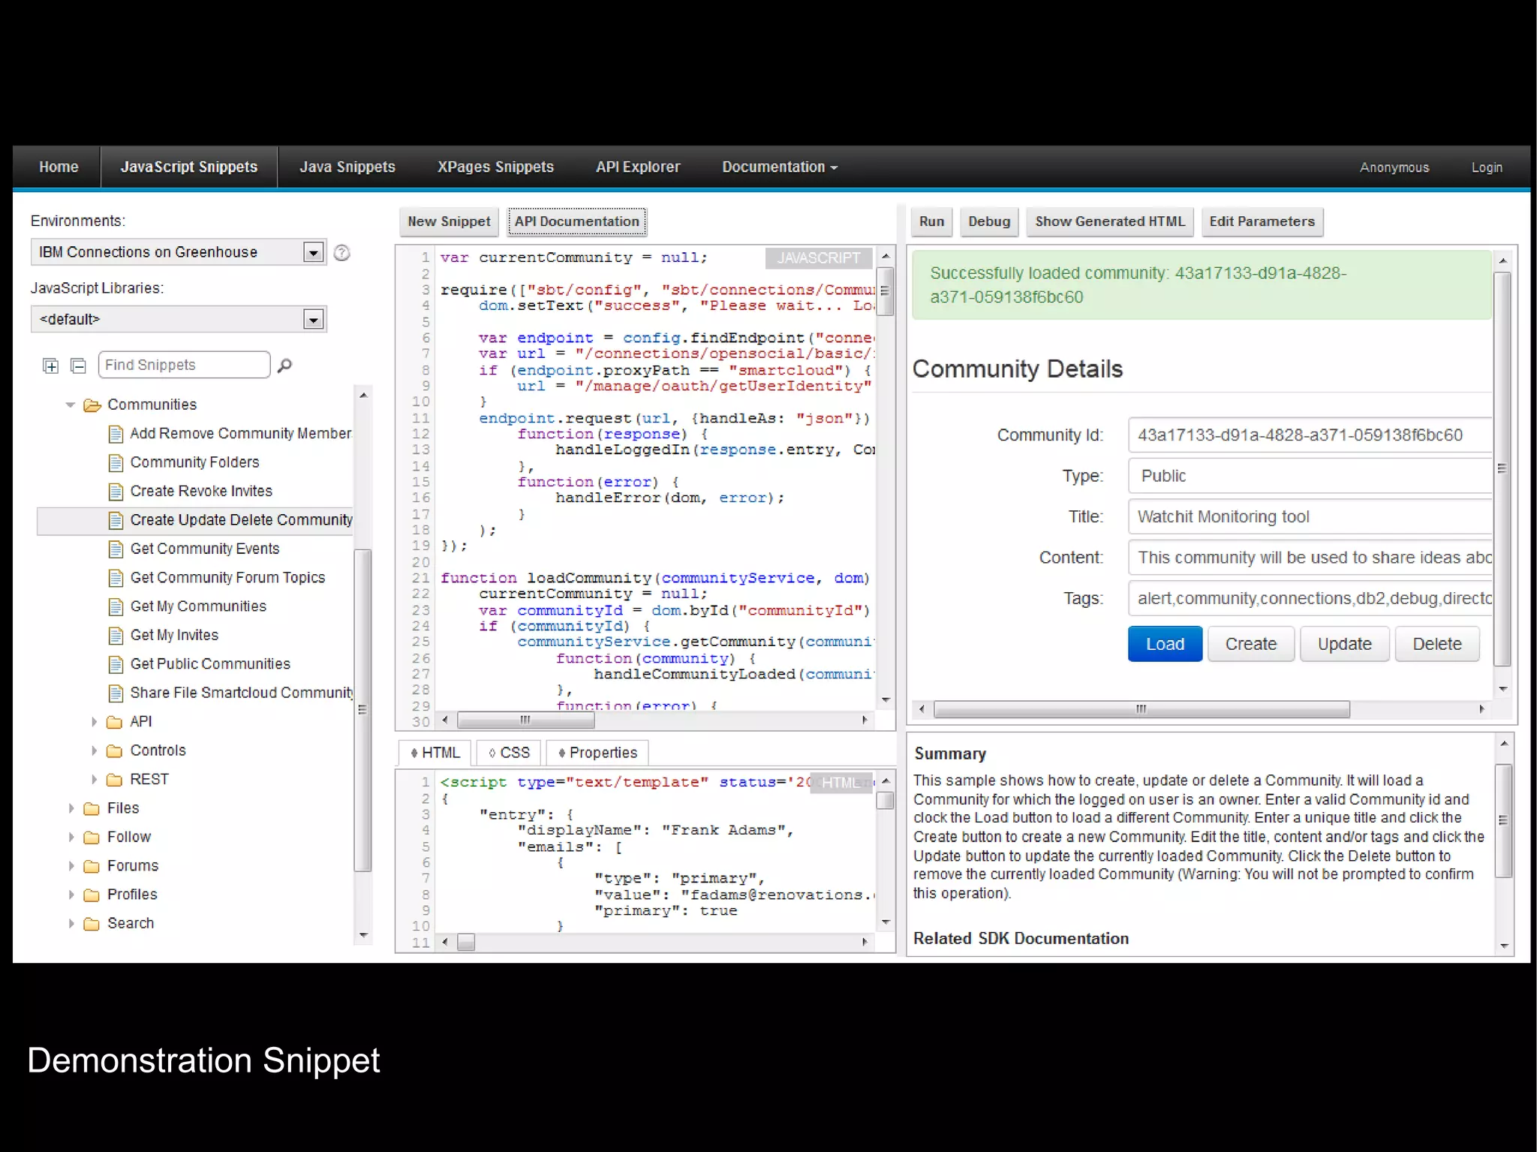The width and height of the screenshot is (1537, 1152).
Task: Click the Login link
Action: pyautogui.click(x=1487, y=168)
